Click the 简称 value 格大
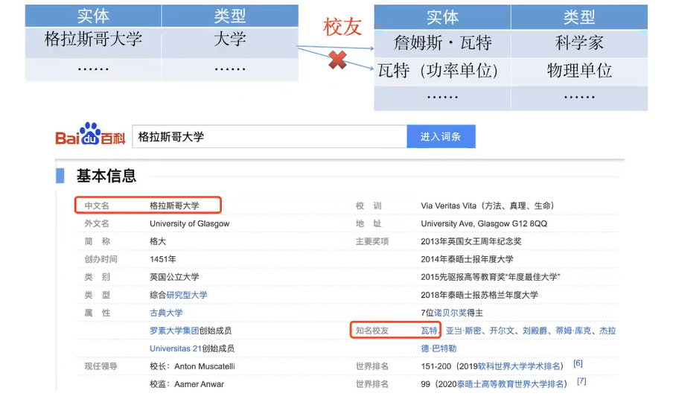This screenshot has width=673, height=408. [x=158, y=241]
